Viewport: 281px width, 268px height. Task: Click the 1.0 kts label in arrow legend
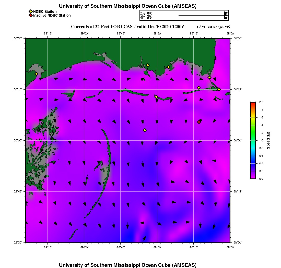[146, 13]
